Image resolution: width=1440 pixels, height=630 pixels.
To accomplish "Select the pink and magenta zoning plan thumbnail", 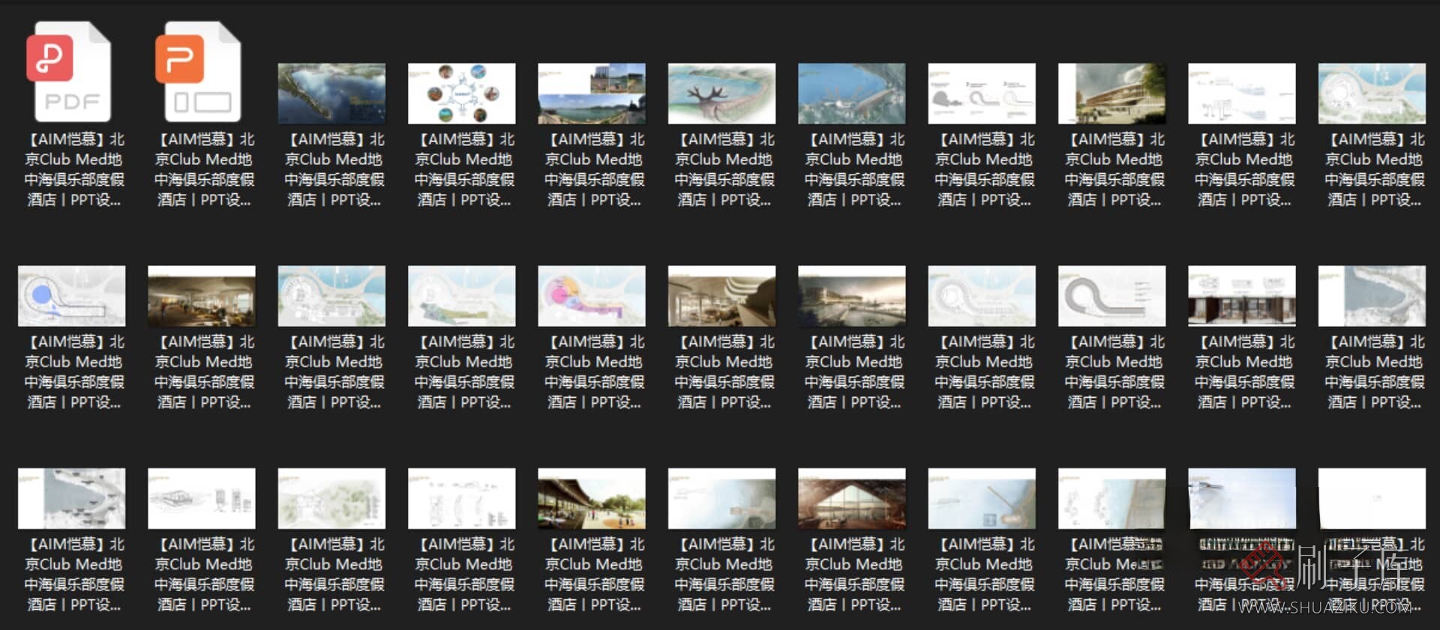I will 592,296.
